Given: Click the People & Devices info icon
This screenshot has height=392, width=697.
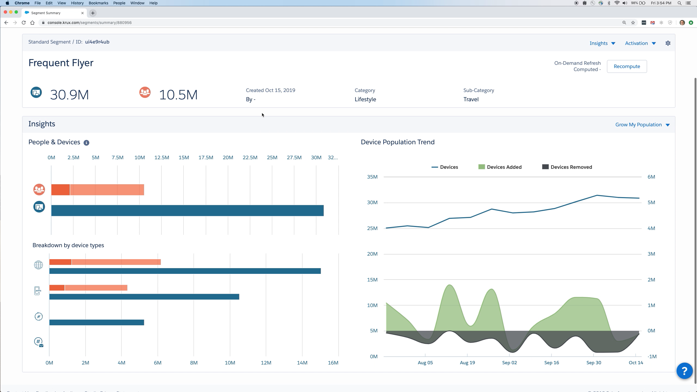Looking at the screenshot, I should click(x=86, y=142).
